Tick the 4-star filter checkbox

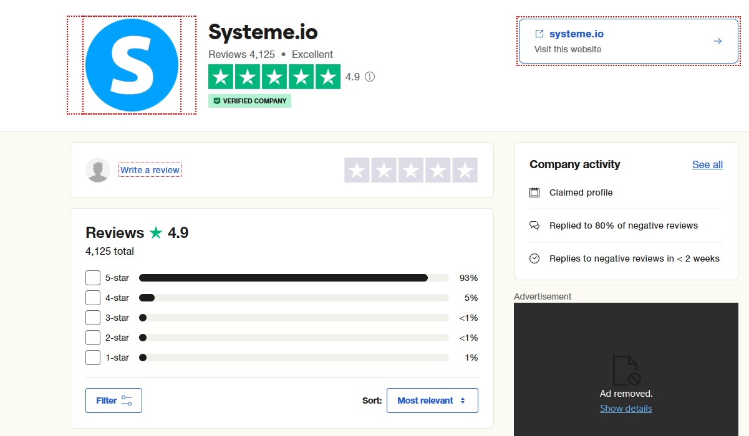tap(93, 298)
